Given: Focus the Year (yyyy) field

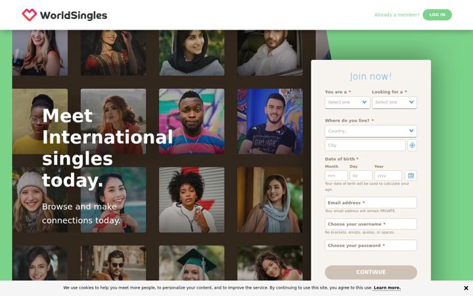Looking at the screenshot, I should tap(388, 176).
